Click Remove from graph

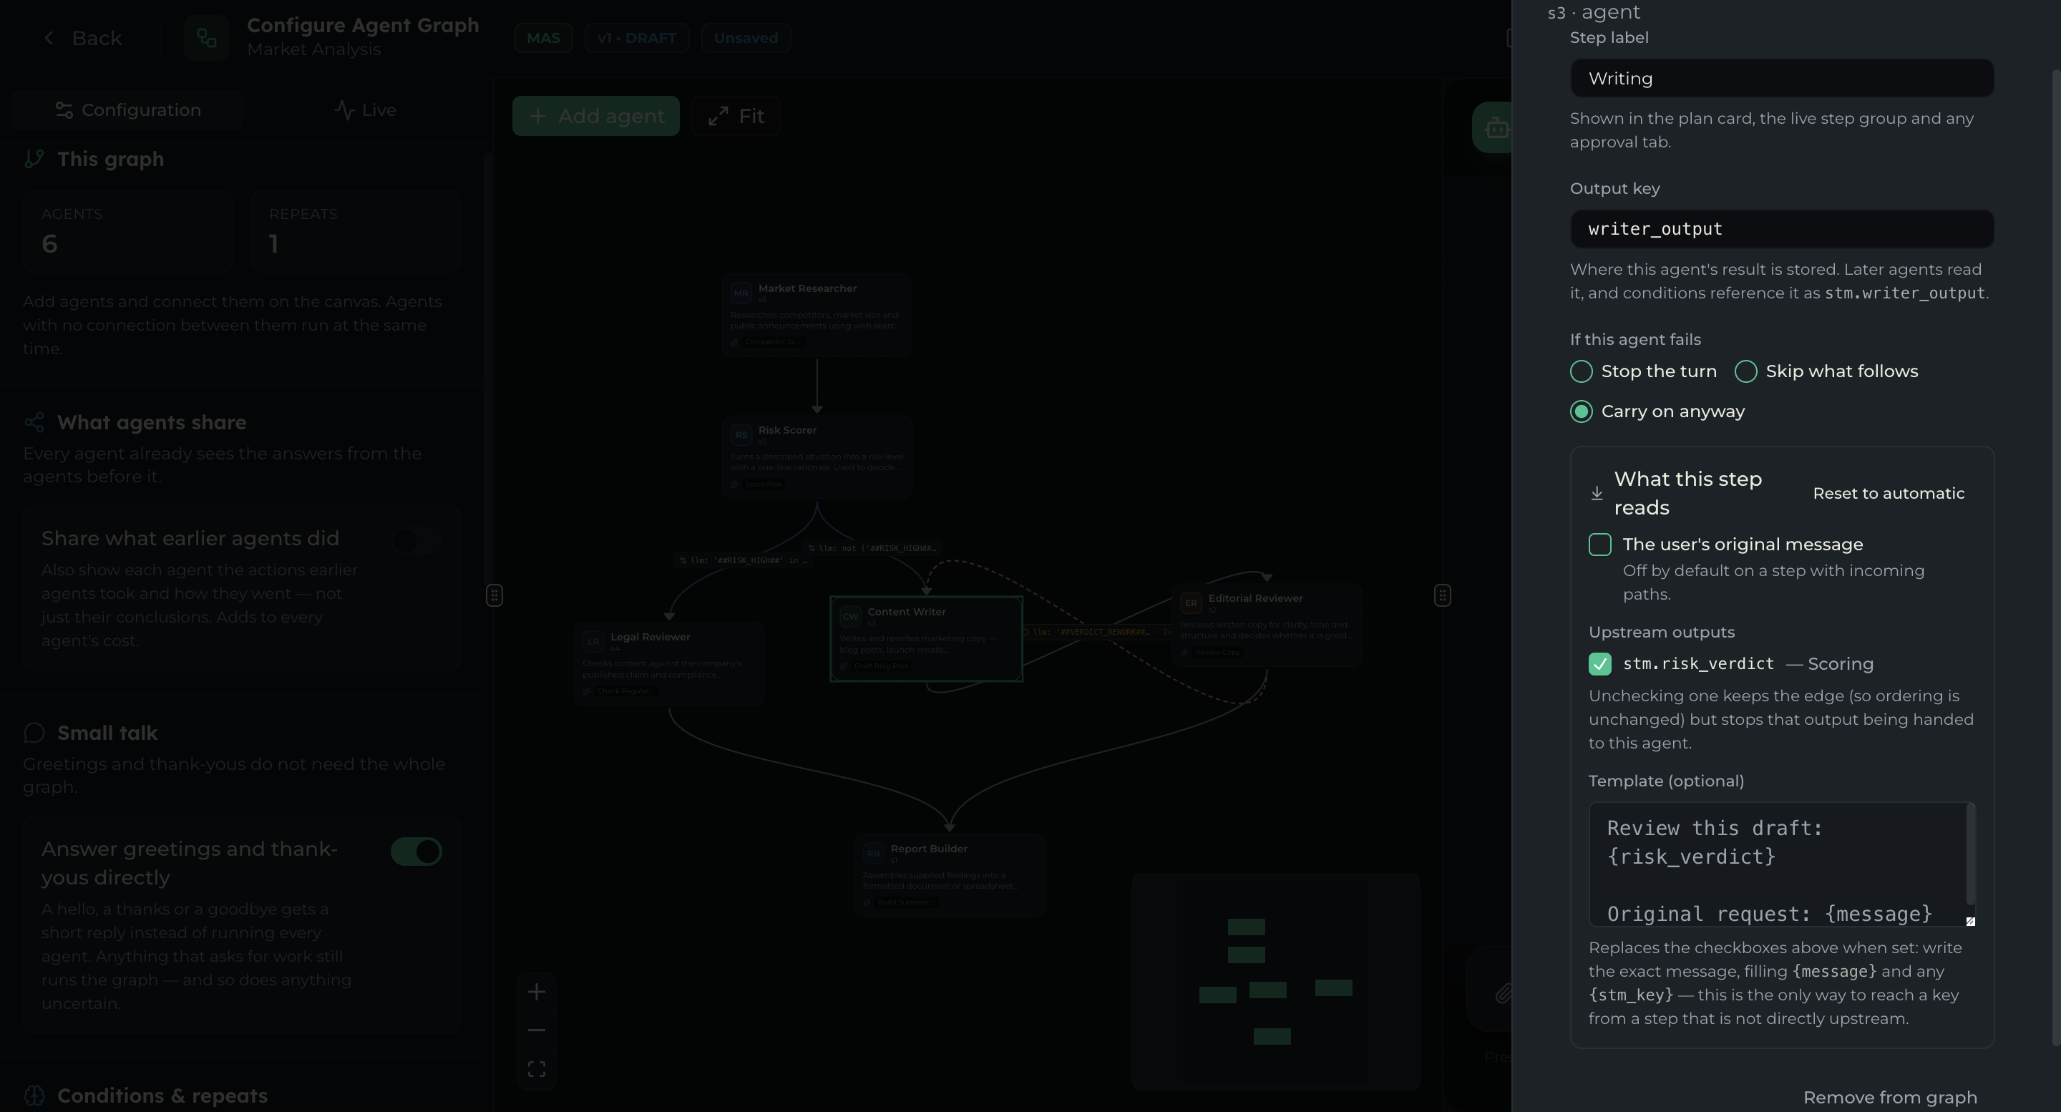[x=1890, y=1098]
